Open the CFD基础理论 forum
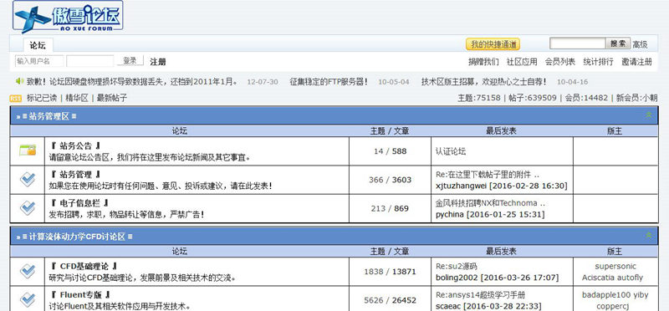The image size is (669, 311). pos(84,266)
